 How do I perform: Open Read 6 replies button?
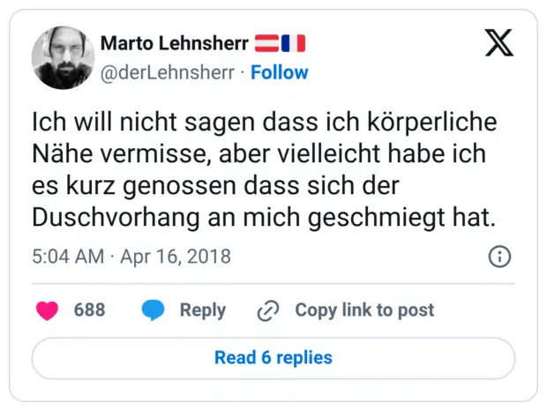tap(273, 357)
